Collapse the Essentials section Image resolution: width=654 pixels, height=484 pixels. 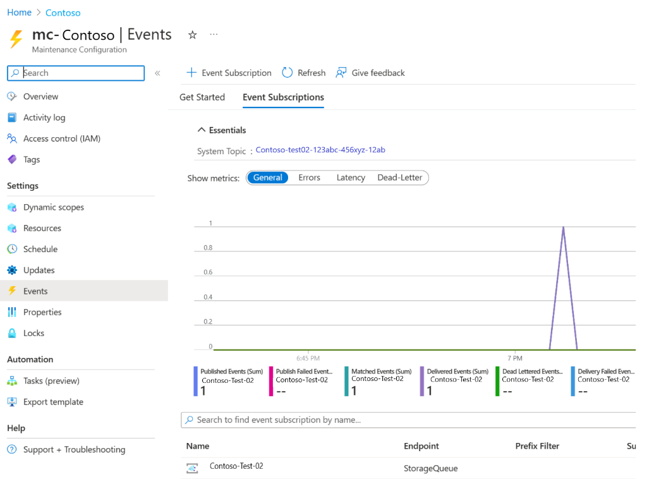coord(202,130)
